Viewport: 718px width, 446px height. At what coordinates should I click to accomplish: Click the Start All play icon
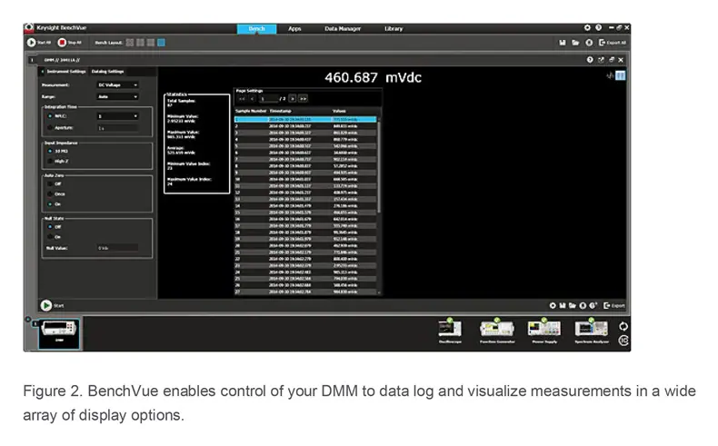pos(31,43)
